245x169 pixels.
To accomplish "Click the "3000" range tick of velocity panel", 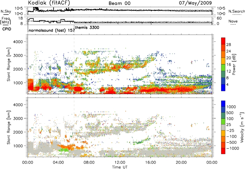I will point(18,118).
